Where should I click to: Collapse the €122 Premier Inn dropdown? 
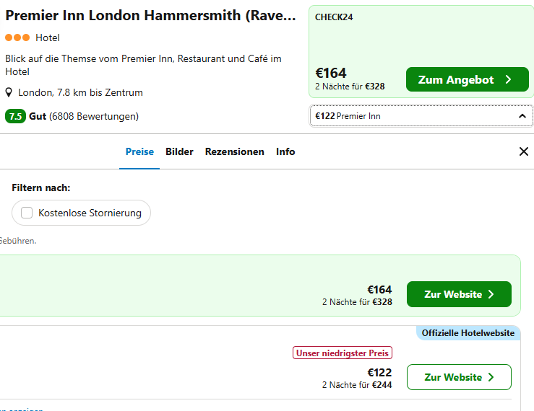[421, 116]
